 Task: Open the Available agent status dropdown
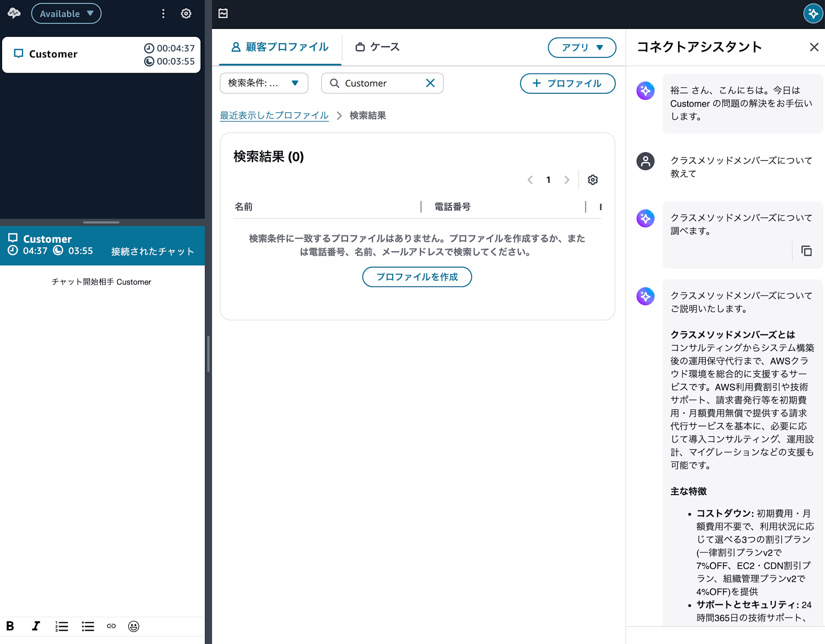coord(66,14)
